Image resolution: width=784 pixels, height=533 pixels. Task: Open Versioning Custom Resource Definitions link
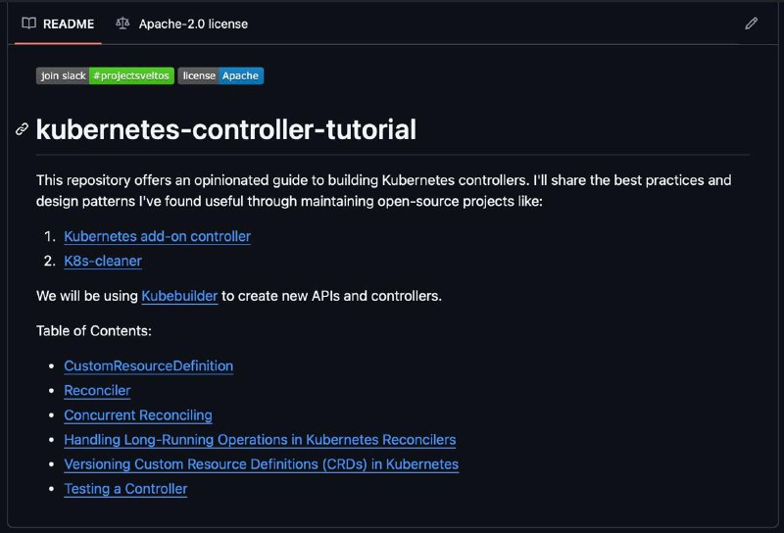click(261, 464)
